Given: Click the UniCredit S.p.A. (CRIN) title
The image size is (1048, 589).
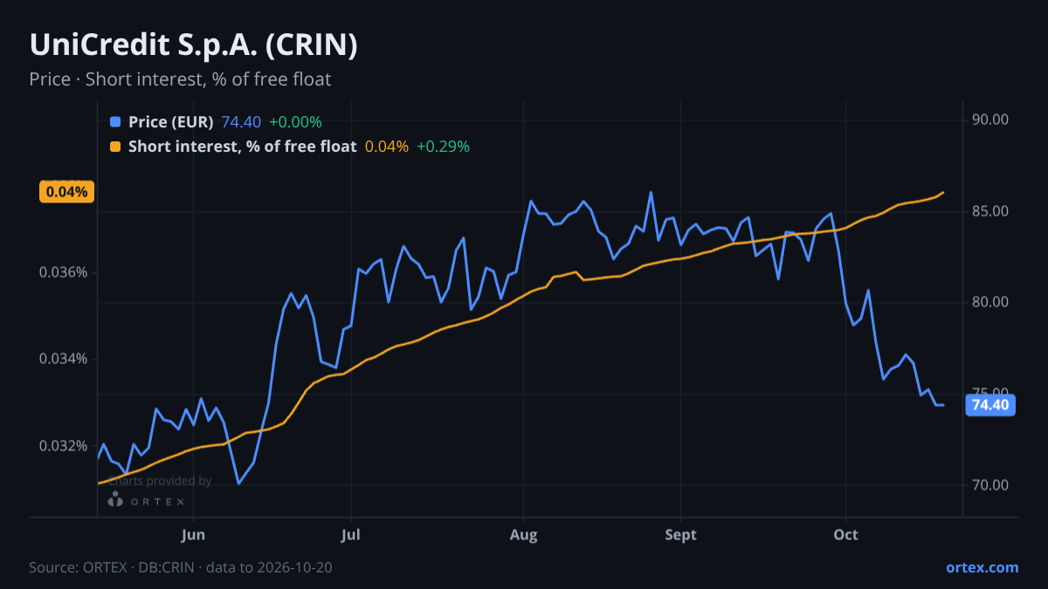Looking at the screenshot, I should [193, 45].
